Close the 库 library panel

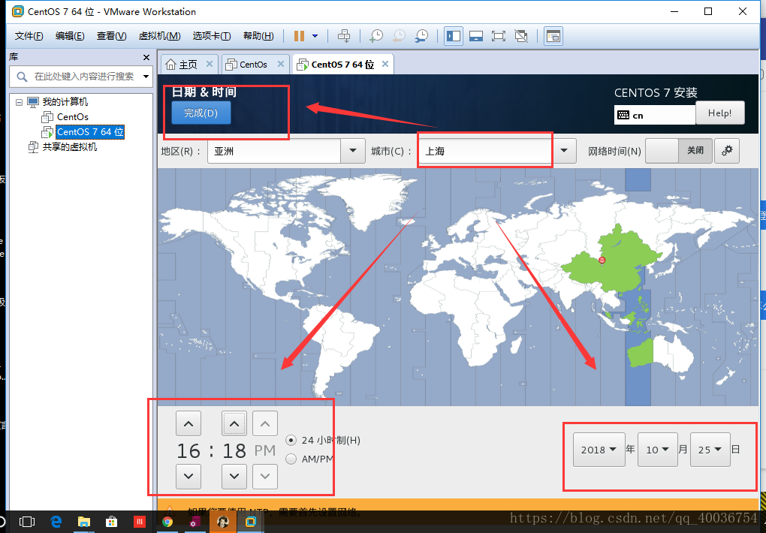pos(146,58)
